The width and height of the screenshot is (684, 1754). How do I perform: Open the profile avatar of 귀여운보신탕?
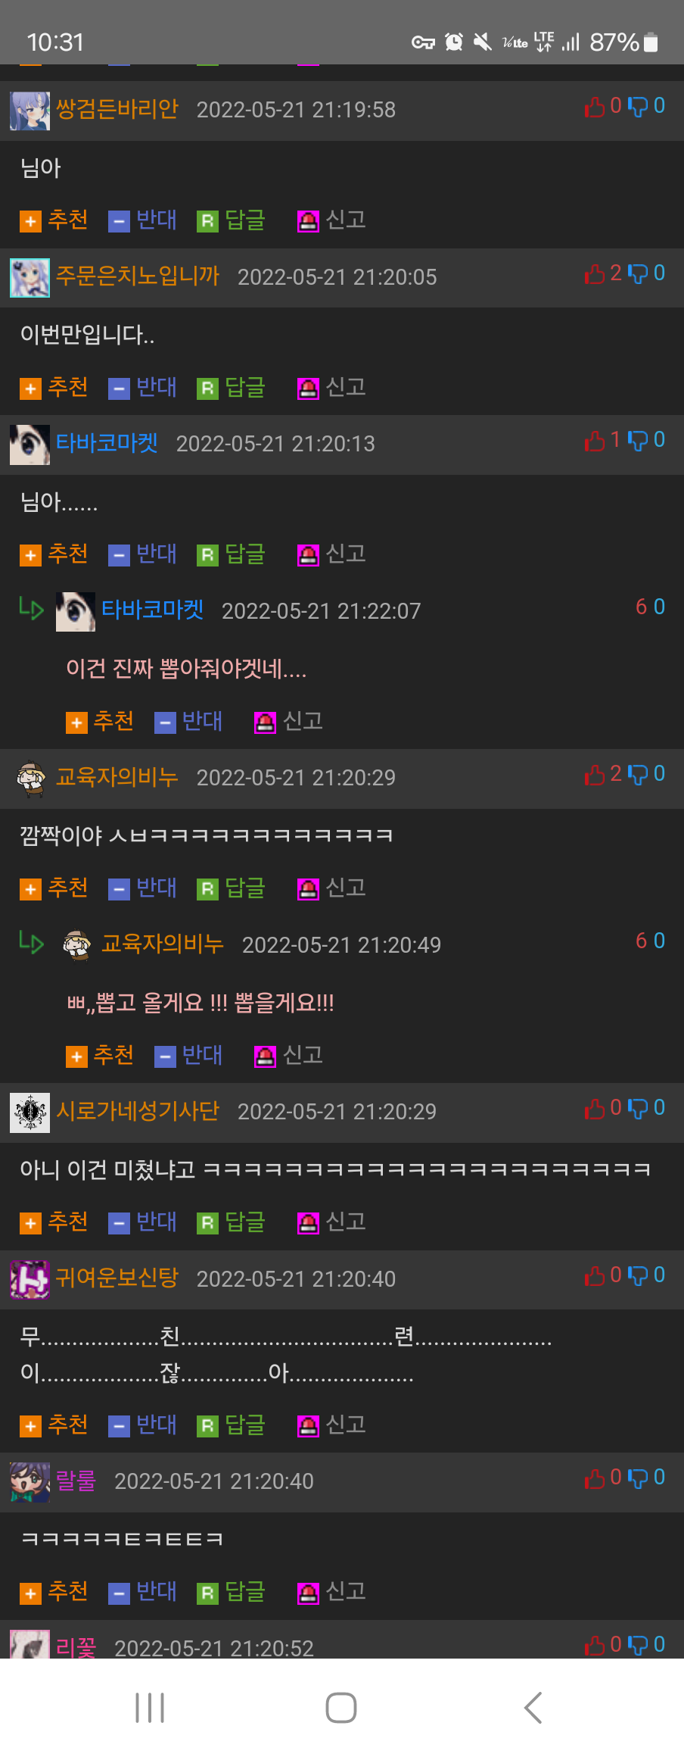coord(30,1279)
